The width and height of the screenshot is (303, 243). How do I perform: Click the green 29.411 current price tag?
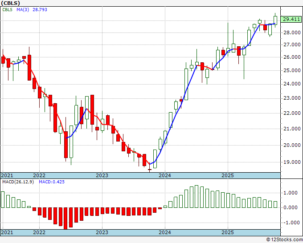click(291, 19)
